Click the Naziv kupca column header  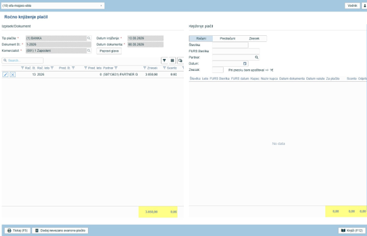tap(269, 79)
